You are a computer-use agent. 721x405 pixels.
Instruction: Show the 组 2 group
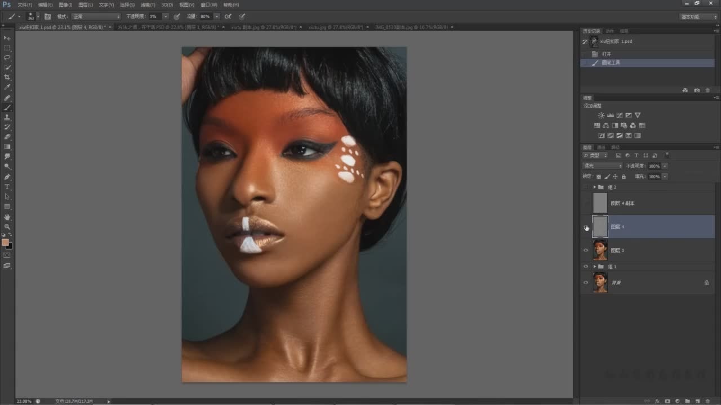coord(586,187)
